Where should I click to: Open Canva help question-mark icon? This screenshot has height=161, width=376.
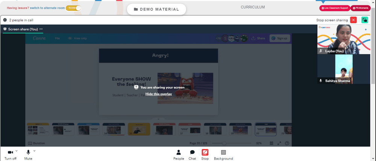pos(287,143)
